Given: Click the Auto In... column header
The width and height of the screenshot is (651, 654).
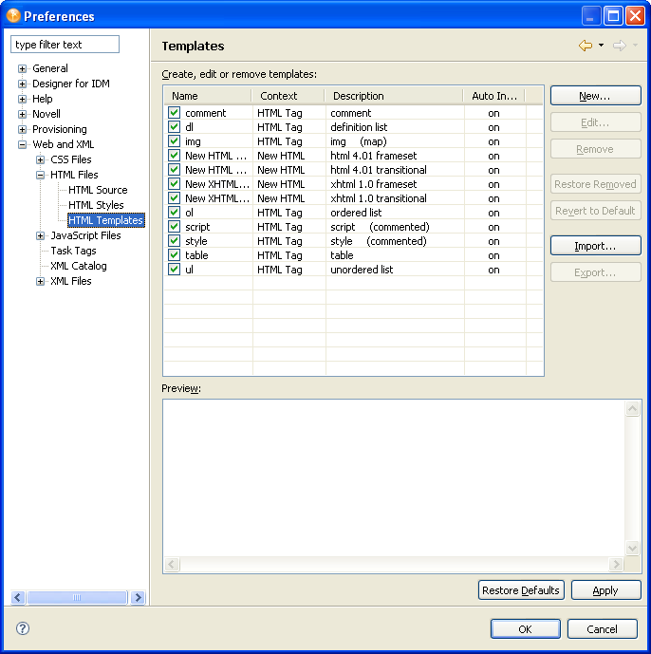Looking at the screenshot, I should pos(494,96).
